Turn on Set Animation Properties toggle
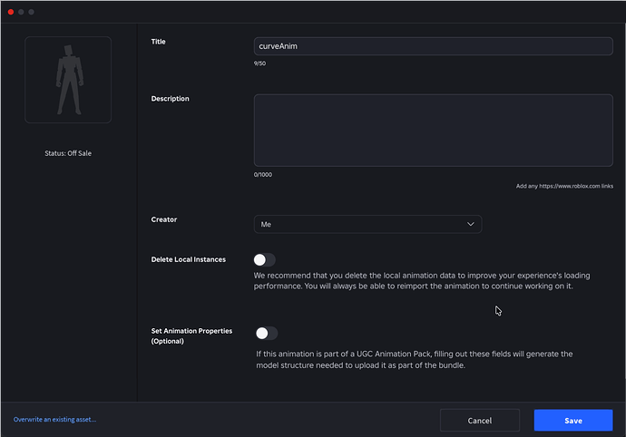Viewport: 626px width, 437px height. [x=267, y=334]
